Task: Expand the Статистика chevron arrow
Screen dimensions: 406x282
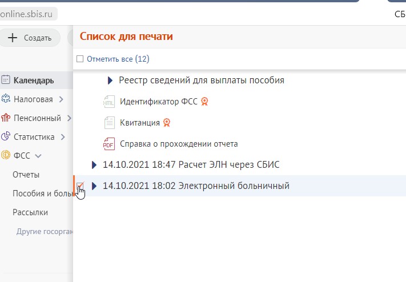Action: (x=63, y=137)
